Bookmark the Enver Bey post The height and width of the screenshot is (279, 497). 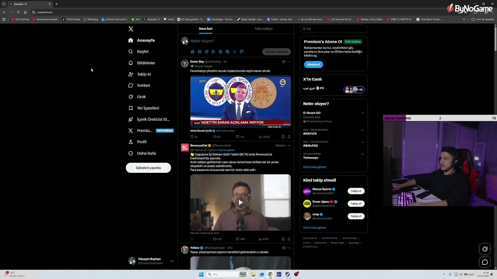283,137
